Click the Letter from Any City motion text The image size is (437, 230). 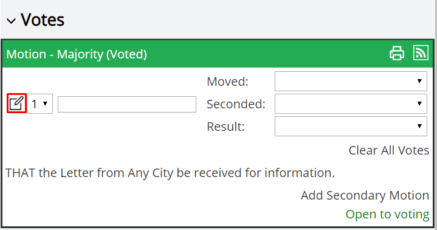[x=170, y=173]
